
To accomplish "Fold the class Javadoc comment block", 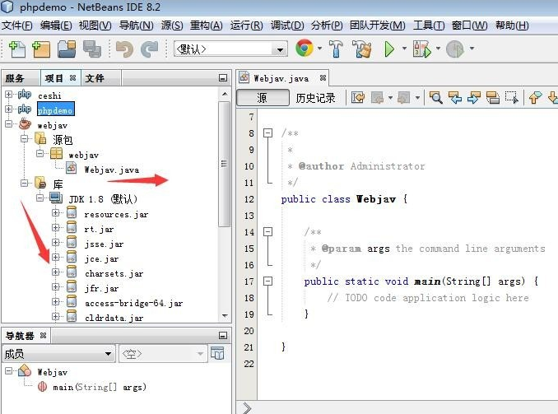I will click(267, 133).
